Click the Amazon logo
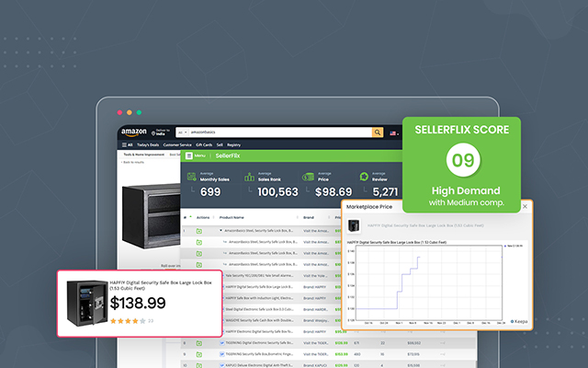Screen dimensions: 588x368 134,132
